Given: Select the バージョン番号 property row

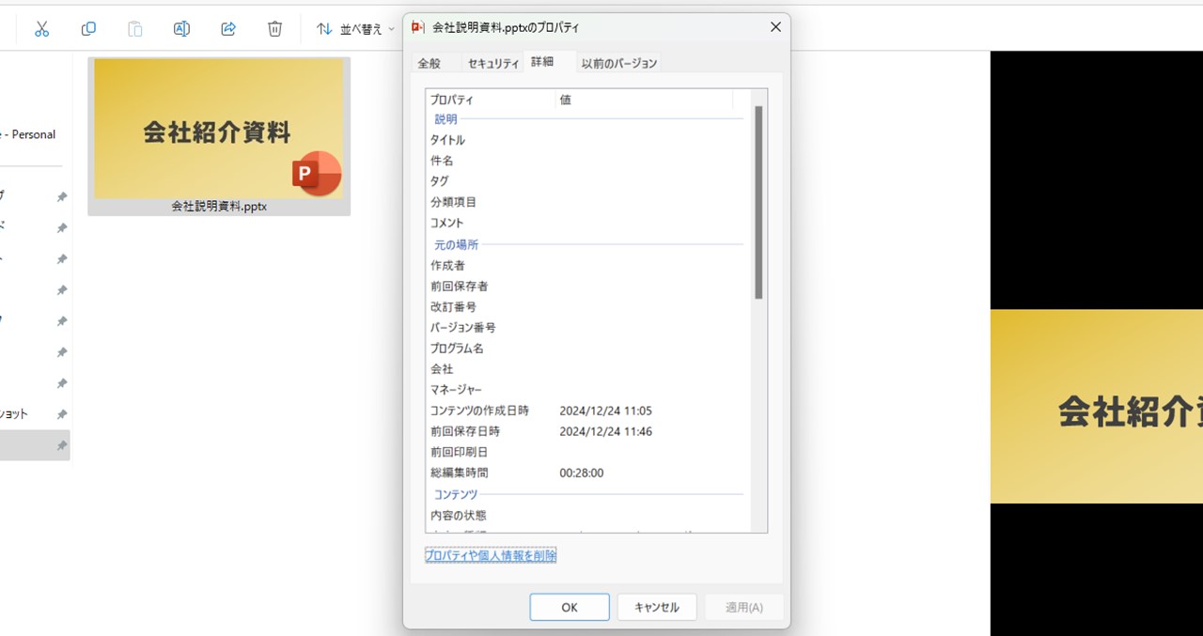Looking at the screenshot, I should click(x=588, y=327).
